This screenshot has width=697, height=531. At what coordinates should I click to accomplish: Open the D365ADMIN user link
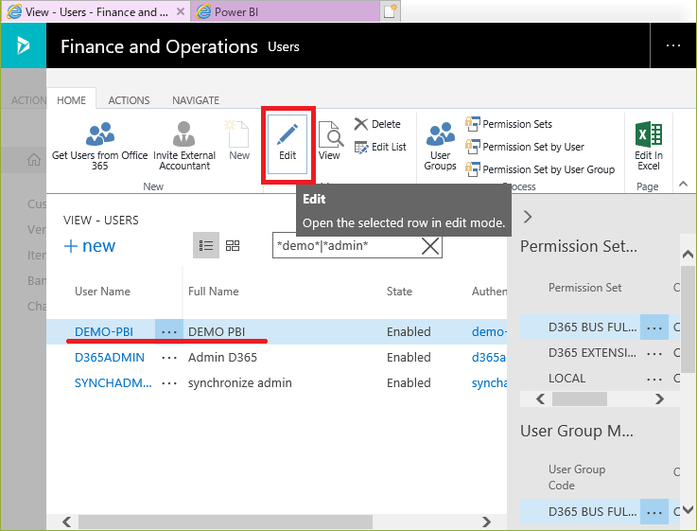(x=110, y=357)
